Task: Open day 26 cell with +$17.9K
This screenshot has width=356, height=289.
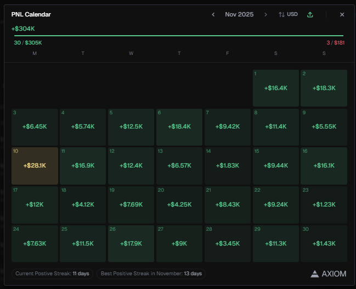Action: tap(131, 244)
